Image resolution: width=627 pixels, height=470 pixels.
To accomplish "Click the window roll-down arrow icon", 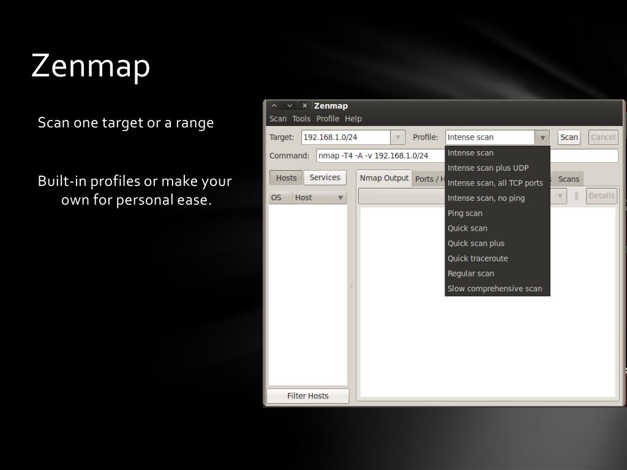I will 290,106.
